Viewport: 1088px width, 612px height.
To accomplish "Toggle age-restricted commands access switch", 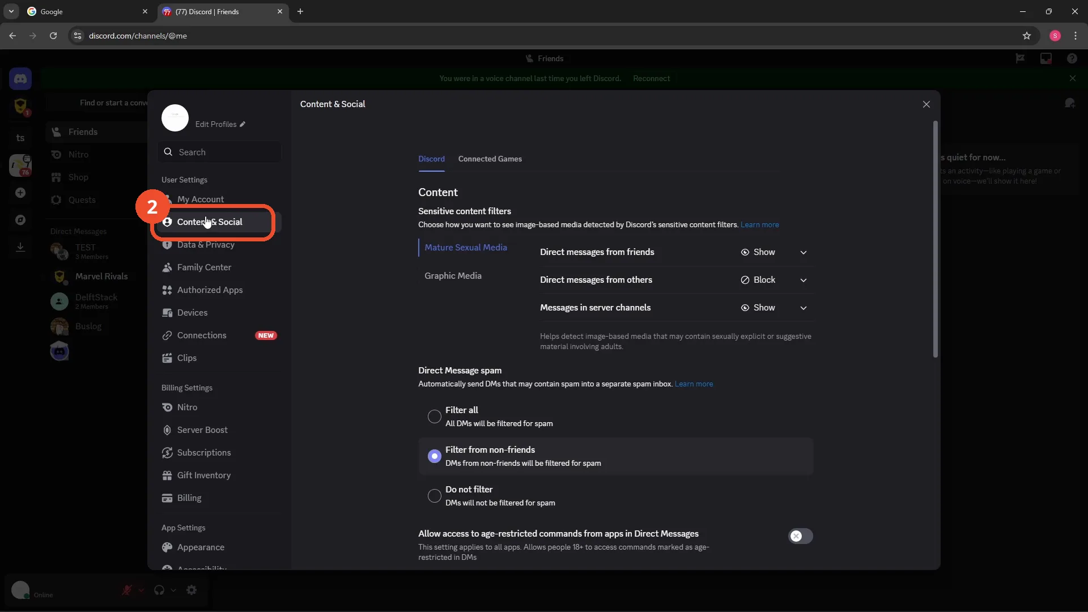I will pyautogui.click(x=800, y=536).
